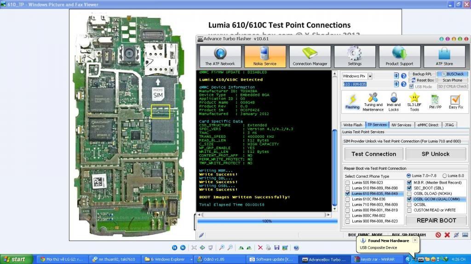Image resolution: width=471 pixels, height=264 pixels.
Task: Open the Windows start menu
Action: click(x=16, y=259)
